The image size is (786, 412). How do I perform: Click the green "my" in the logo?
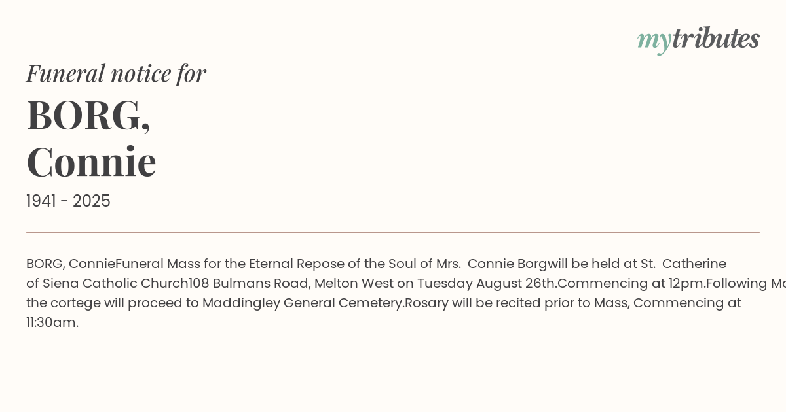(x=654, y=41)
